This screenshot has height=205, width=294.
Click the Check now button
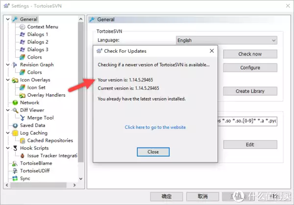(x=250, y=54)
